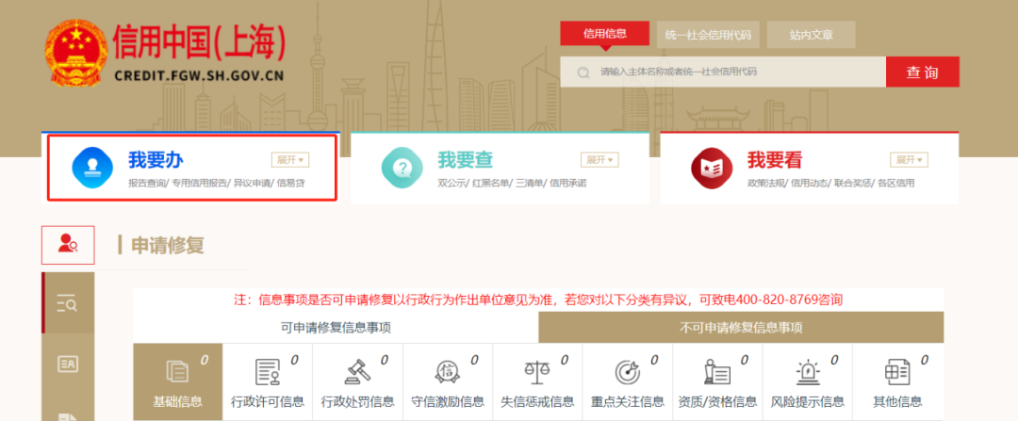Click the 行政许可信息 label
The height and width of the screenshot is (421, 1018).
[x=268, y=401]
